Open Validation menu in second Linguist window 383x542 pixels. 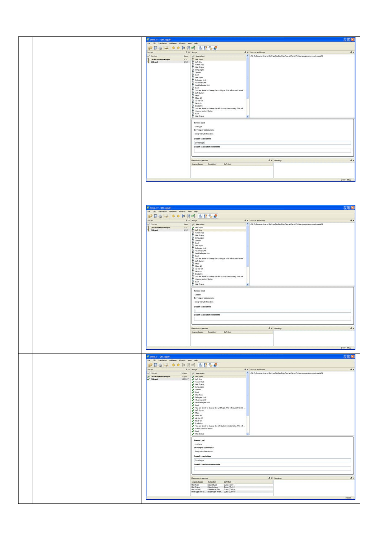[x=173, y=212]
